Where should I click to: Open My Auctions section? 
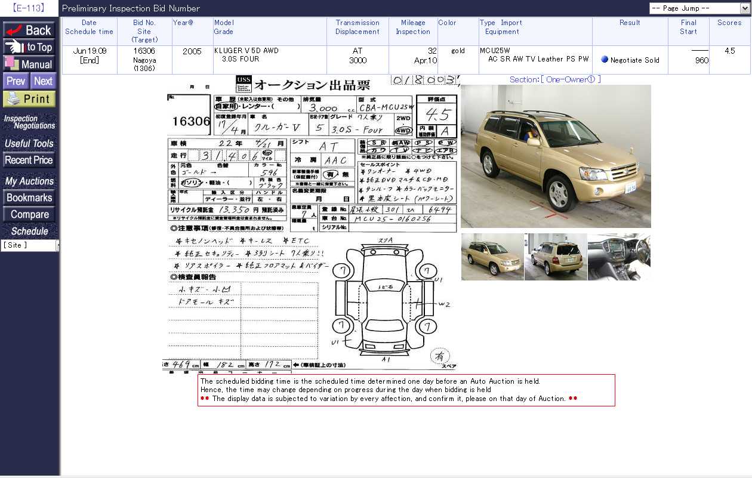tap(29, 181)
